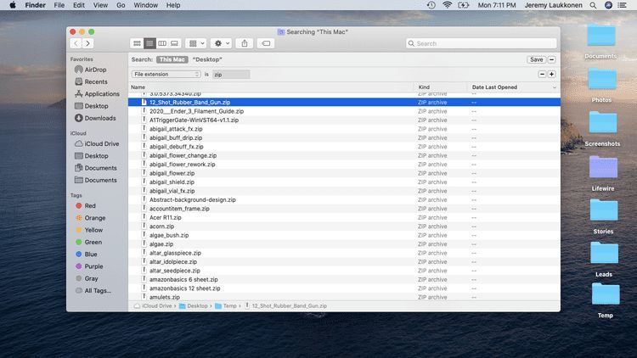Select "Desktop" search scope

[x=207, y=59]
